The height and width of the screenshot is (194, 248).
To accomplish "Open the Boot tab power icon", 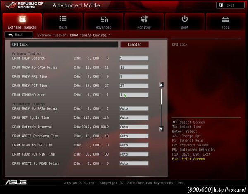I will pyautogui.click(x=185, y=19).
